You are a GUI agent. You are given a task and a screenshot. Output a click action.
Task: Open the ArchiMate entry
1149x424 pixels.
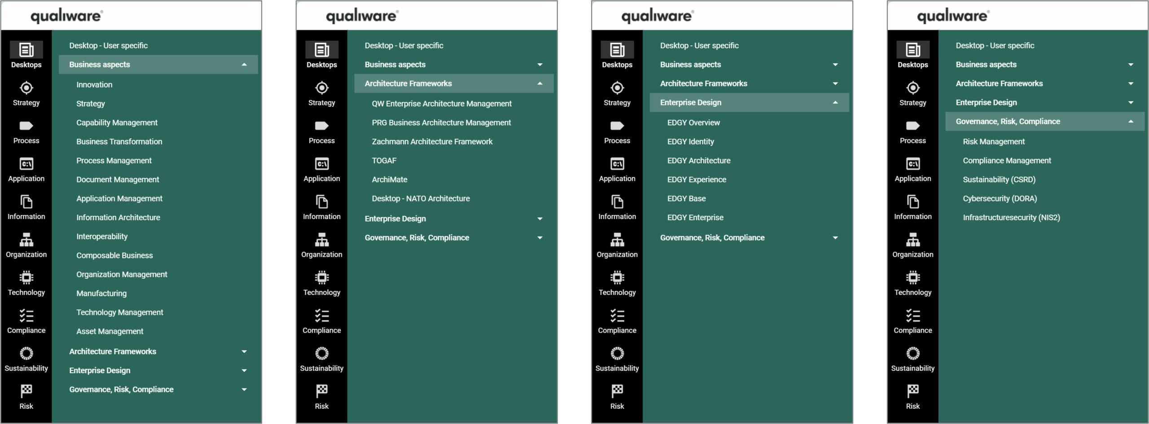(x=390, y=179)
